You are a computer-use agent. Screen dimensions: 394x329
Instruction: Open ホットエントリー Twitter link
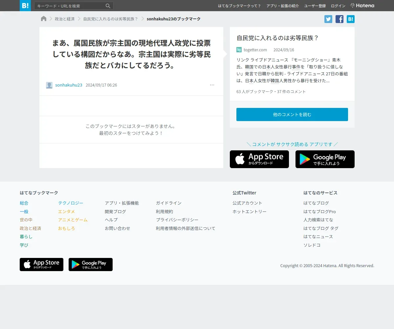[250, 212]
